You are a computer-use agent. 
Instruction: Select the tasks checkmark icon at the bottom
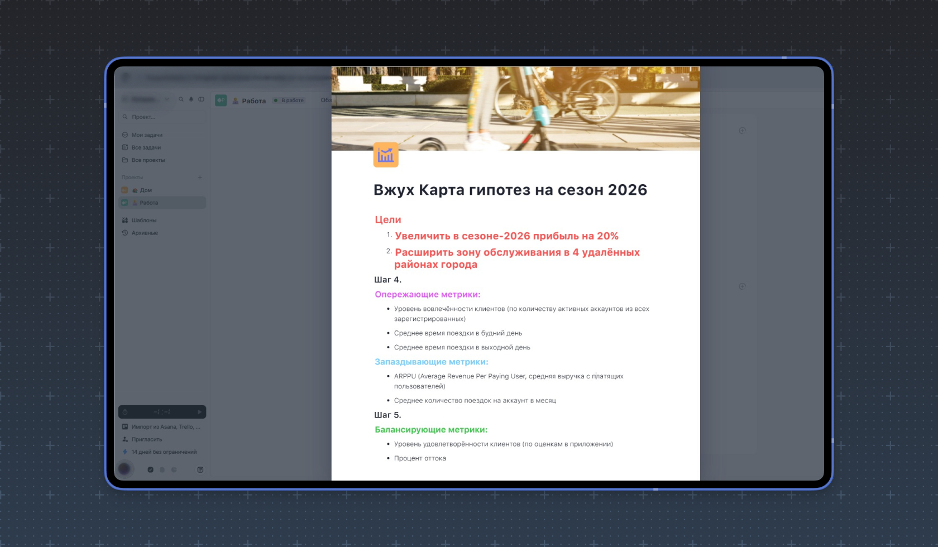pyautogui.click(x=151, y=469)
